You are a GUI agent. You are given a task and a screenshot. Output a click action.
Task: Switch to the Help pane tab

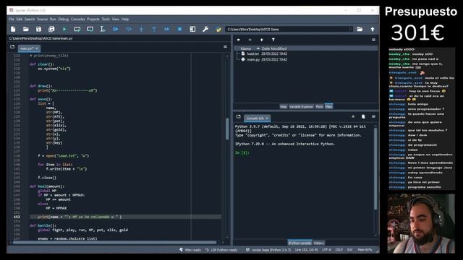coord(283,107)
